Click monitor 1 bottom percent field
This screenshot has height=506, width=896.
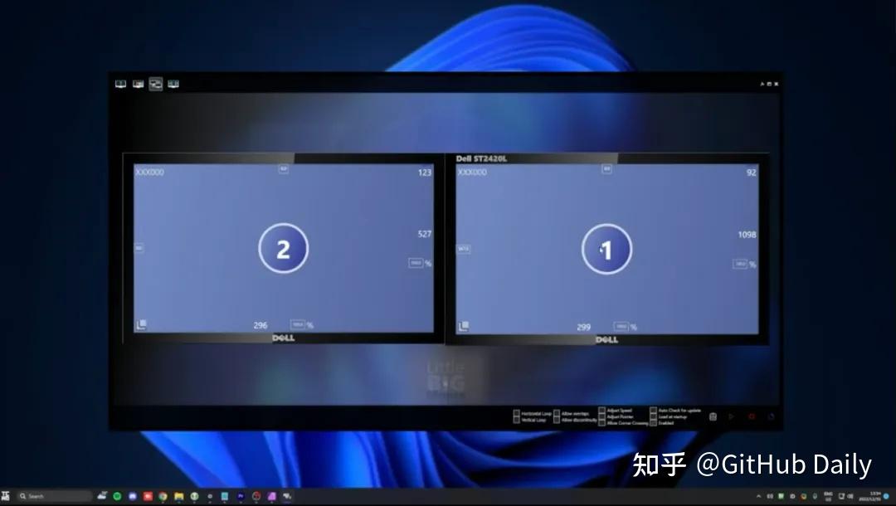pos(621,327)
